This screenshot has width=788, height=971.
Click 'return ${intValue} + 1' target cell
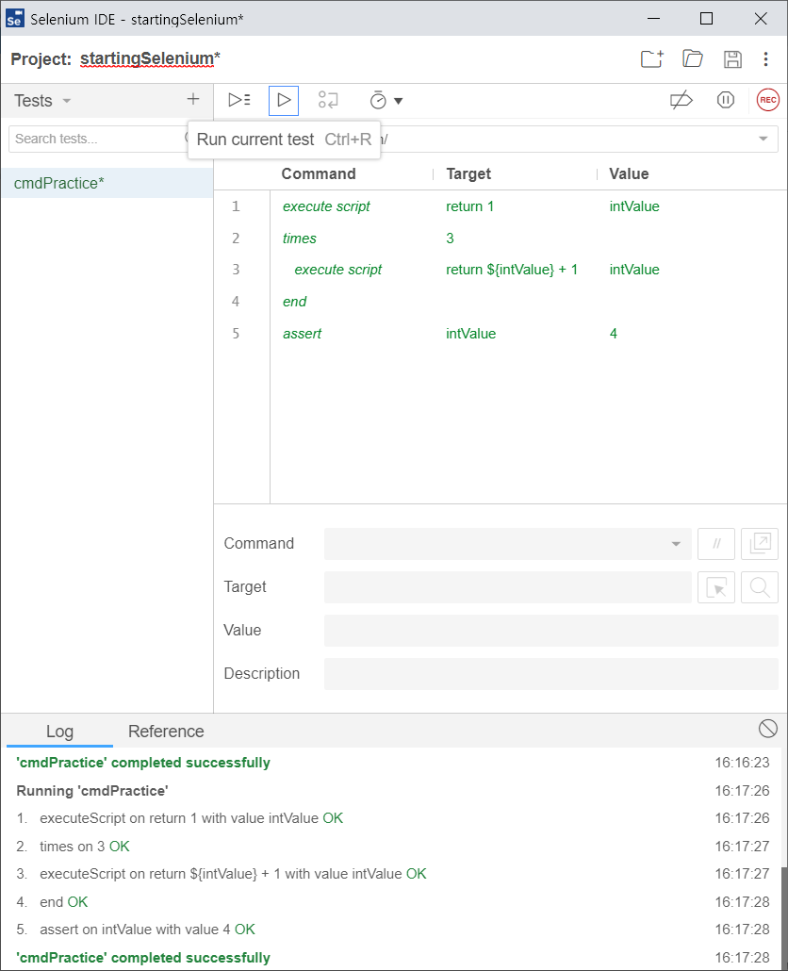pyautogui.click(x=511, y=270)
